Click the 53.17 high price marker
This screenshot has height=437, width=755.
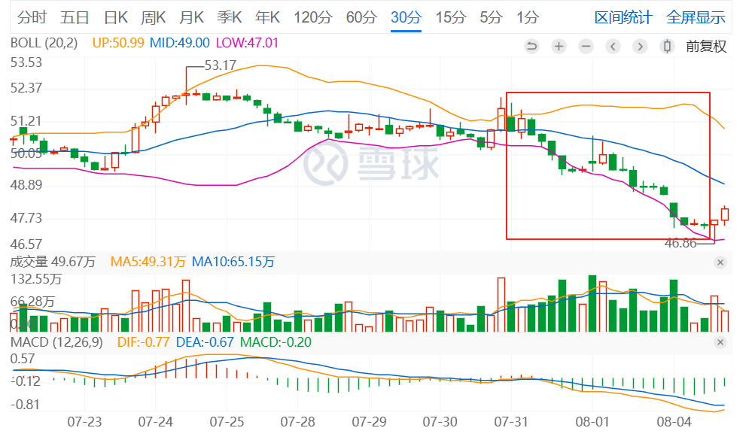click(221, 65)
